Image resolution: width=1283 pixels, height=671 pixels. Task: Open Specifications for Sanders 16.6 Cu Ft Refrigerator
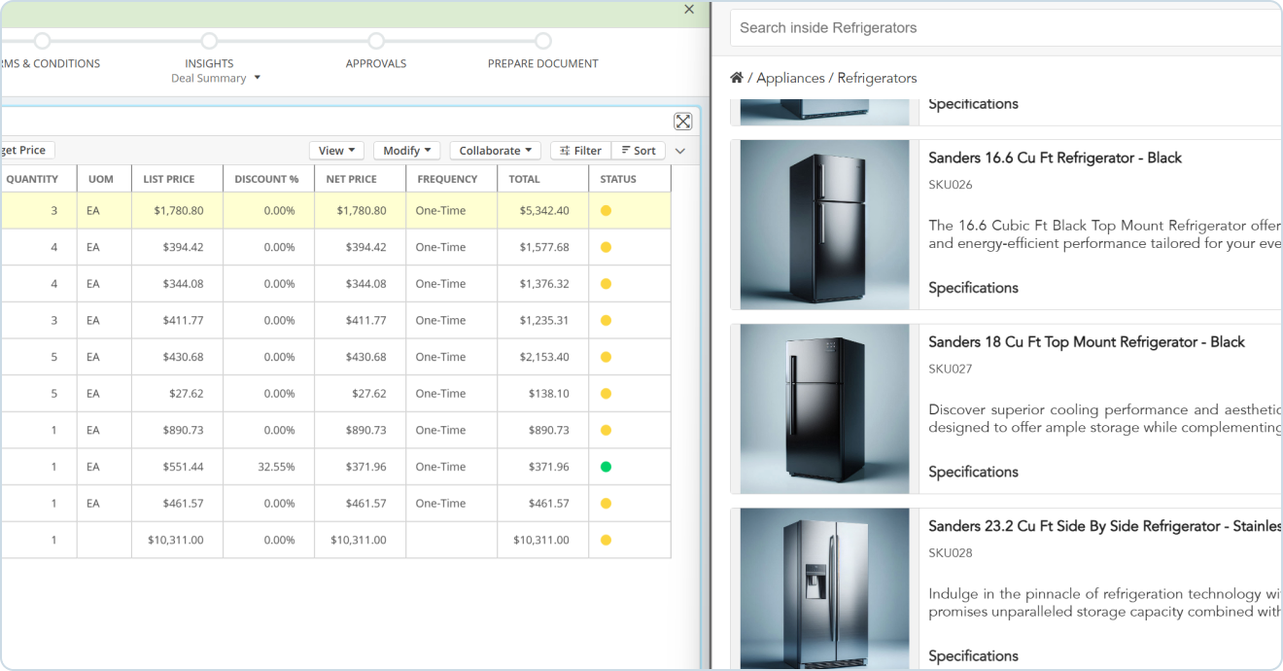973,288
